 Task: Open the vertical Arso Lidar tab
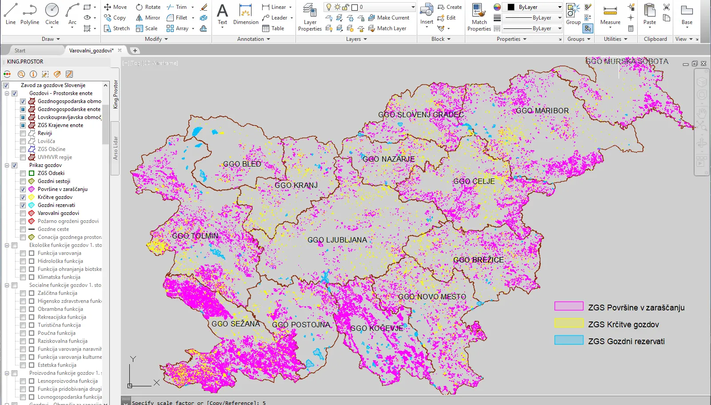coord(115,148)
